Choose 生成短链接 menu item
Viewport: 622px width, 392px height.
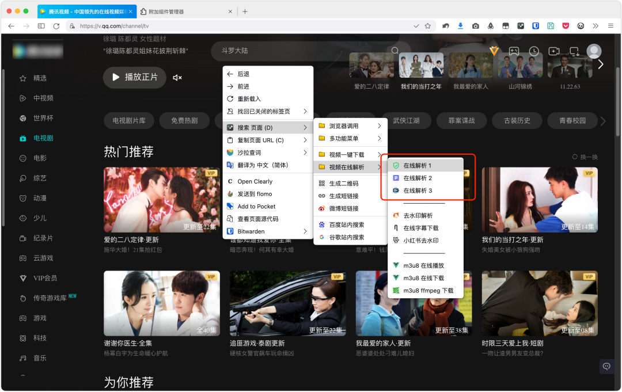tap(350, 196)
